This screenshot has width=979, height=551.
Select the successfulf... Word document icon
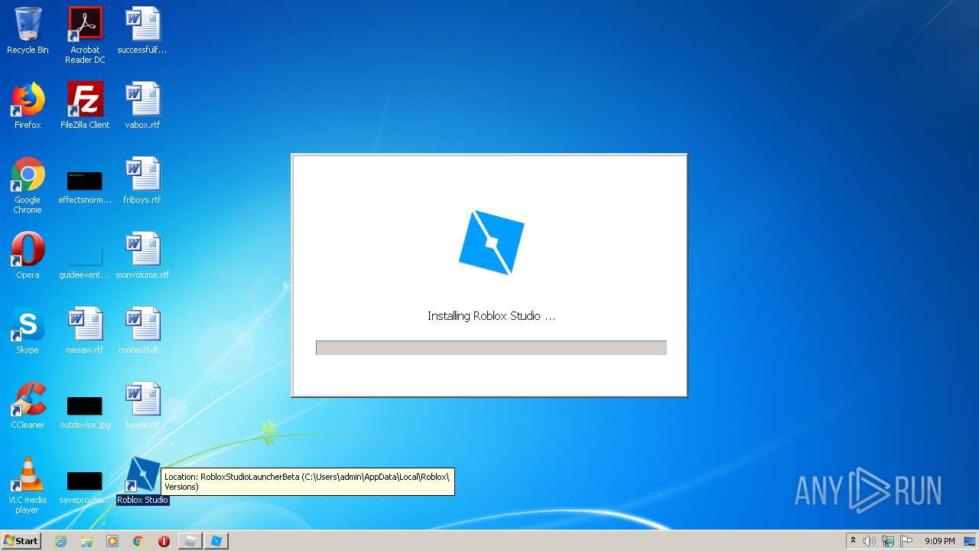(142, 31)
